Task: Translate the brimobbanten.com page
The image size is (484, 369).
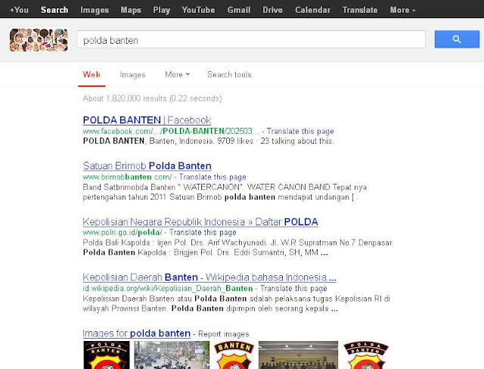Action: (213, 177)
